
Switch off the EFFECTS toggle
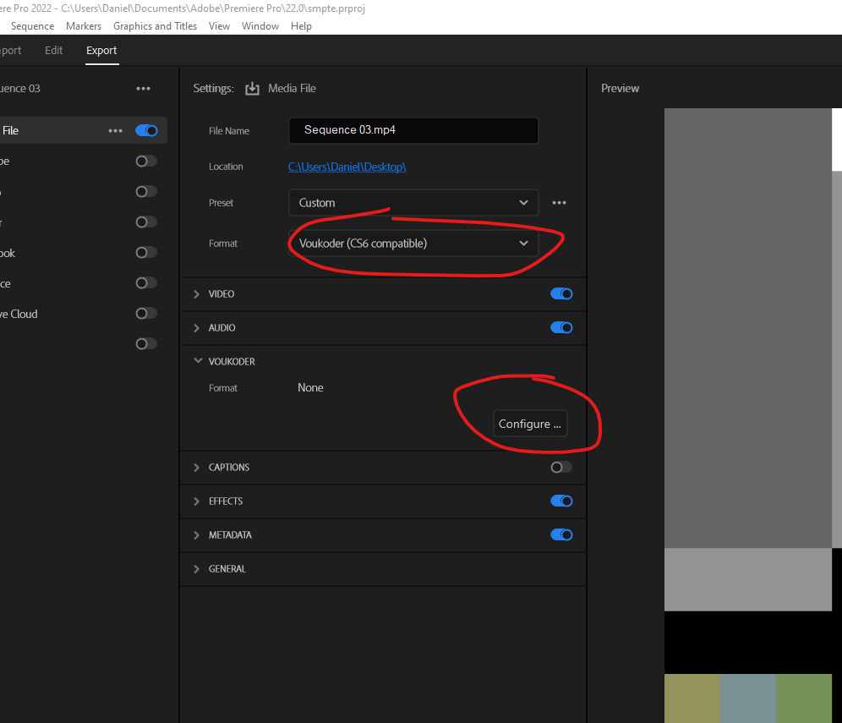561,501
